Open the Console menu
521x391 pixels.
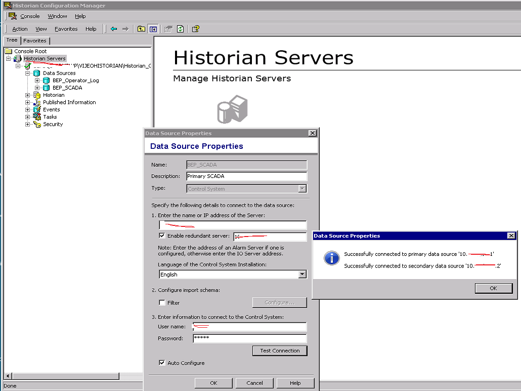click(30, 16)
